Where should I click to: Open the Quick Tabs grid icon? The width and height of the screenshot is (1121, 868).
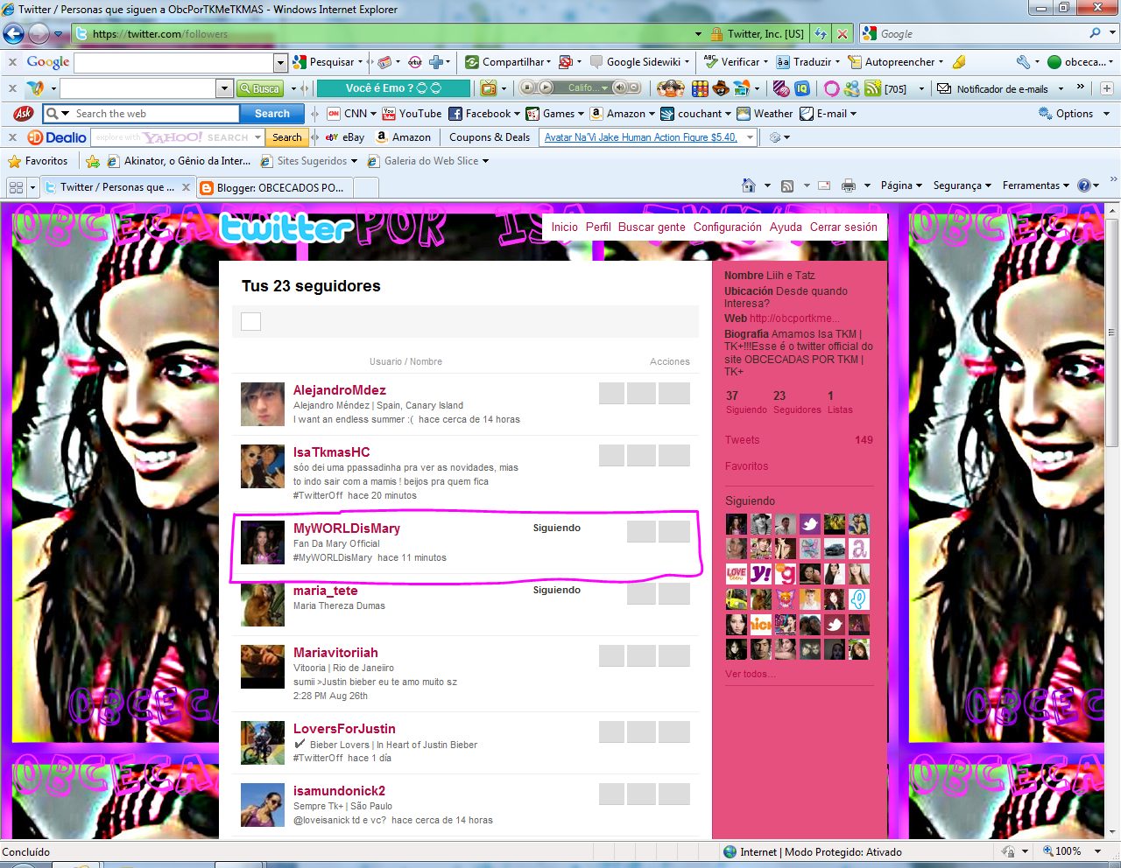pos(16,187)
